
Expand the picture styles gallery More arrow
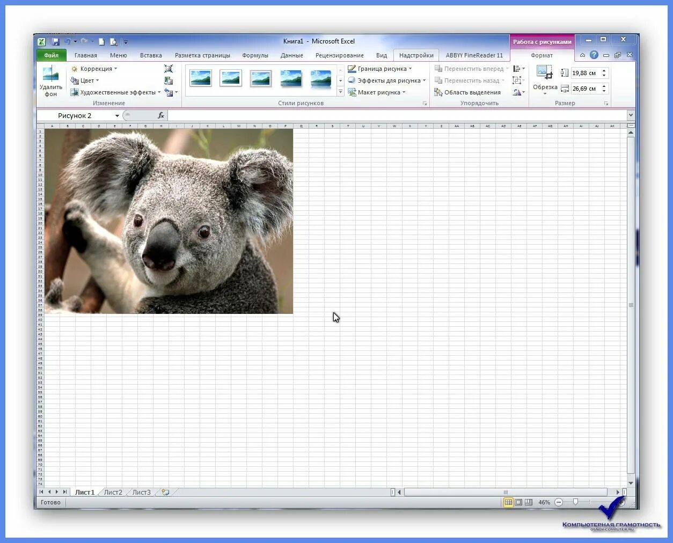coord(340,92)
